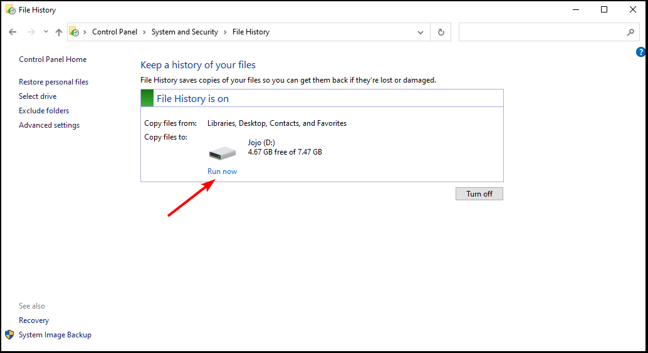Screen dimensions: 648x353
Task: Click the back navigation arrow
Action: click(13, 32)
